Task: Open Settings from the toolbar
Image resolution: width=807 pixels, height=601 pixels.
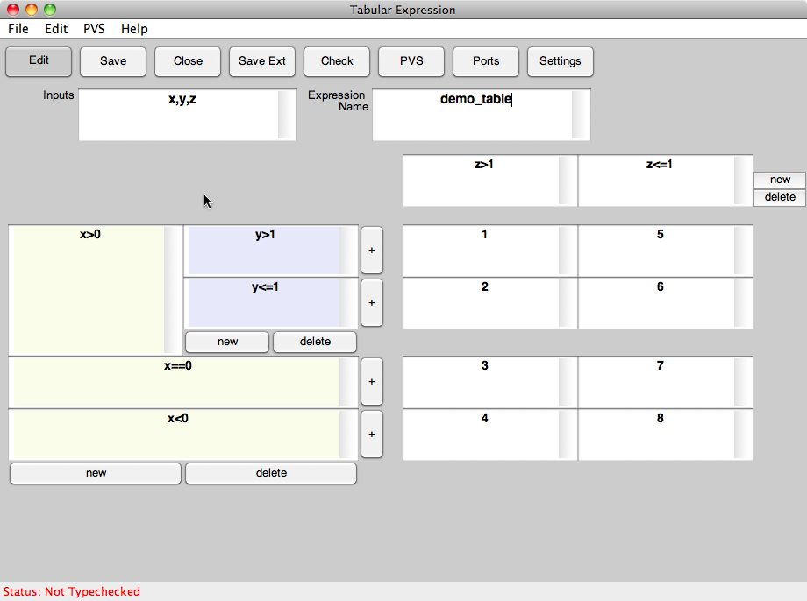Action: click(561, 61)
